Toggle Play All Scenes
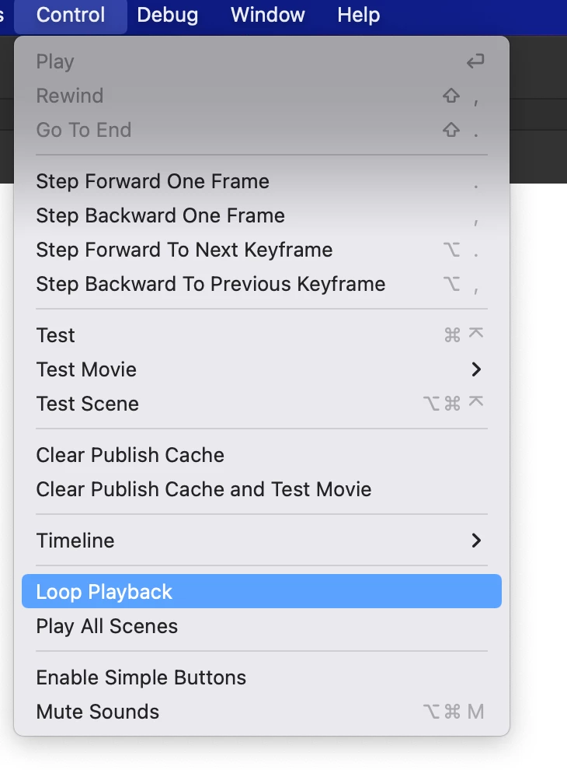This screenshot has height=770, width=567. (107, 626)
